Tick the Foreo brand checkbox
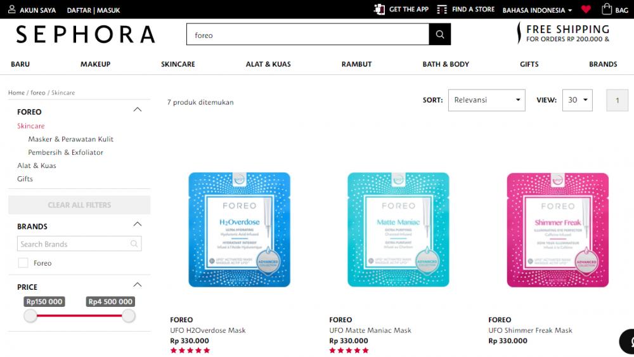This screenshot has width=634, height=357. 23,263
